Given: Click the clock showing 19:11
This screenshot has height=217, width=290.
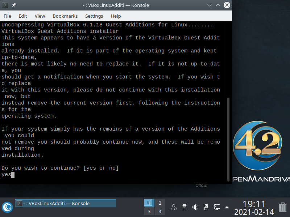Looking at the screenshot, I should [254, 204].
